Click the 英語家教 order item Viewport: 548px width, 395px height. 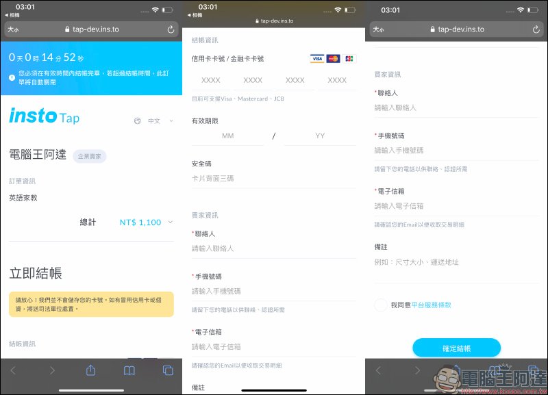coord(23,198)
